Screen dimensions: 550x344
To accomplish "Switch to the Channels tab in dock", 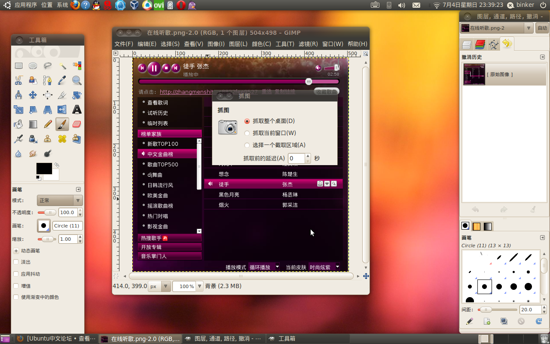I will 480,44.
